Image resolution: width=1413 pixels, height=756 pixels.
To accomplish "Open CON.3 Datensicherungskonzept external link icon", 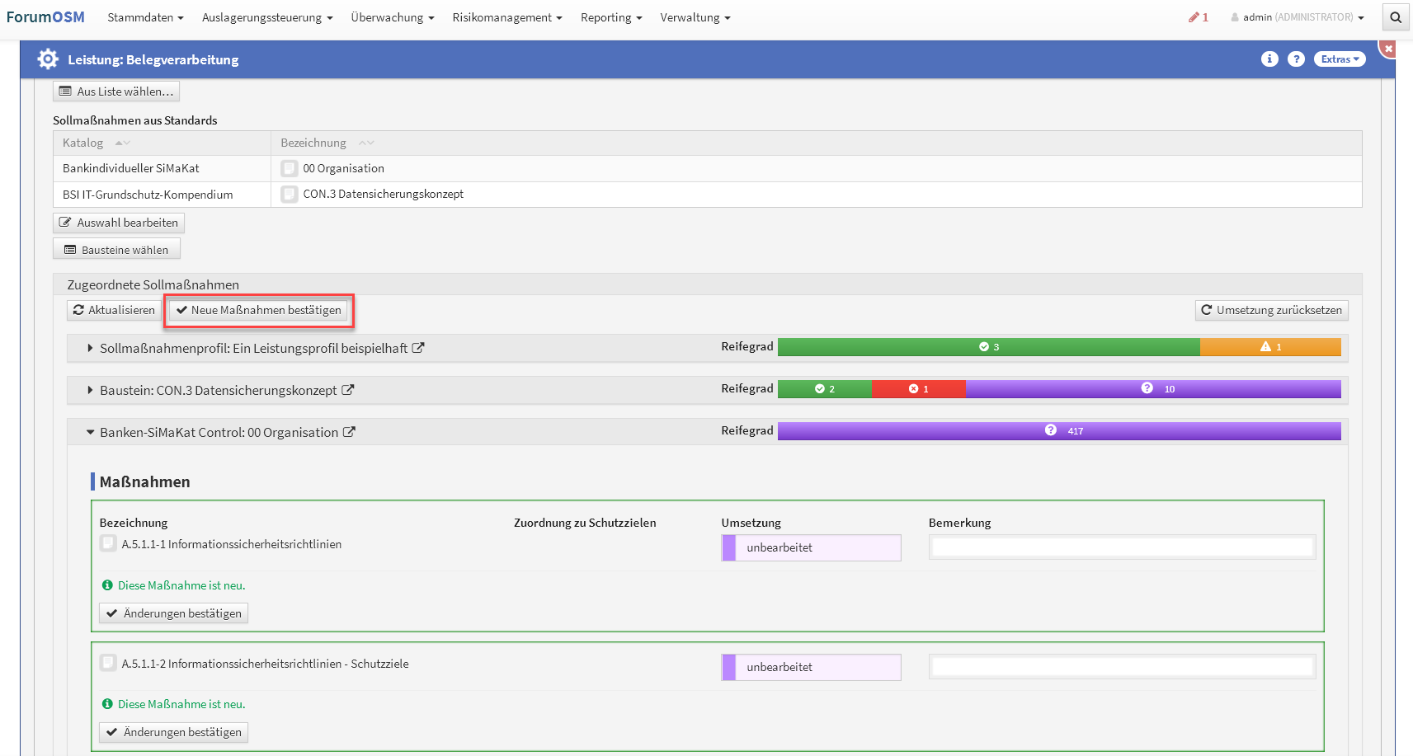I will click(x=348, y=390).
